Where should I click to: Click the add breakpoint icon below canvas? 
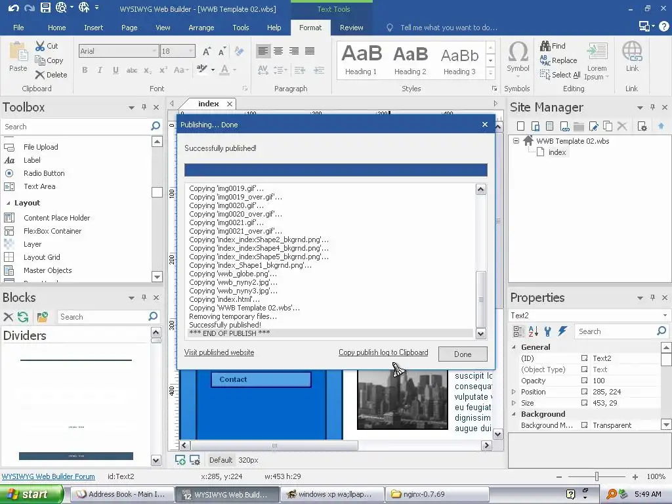coord(180,460)
